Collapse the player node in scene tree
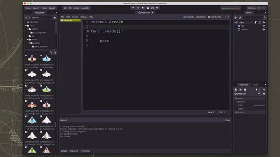Viewport: 280px width, 157px height. 235,22
